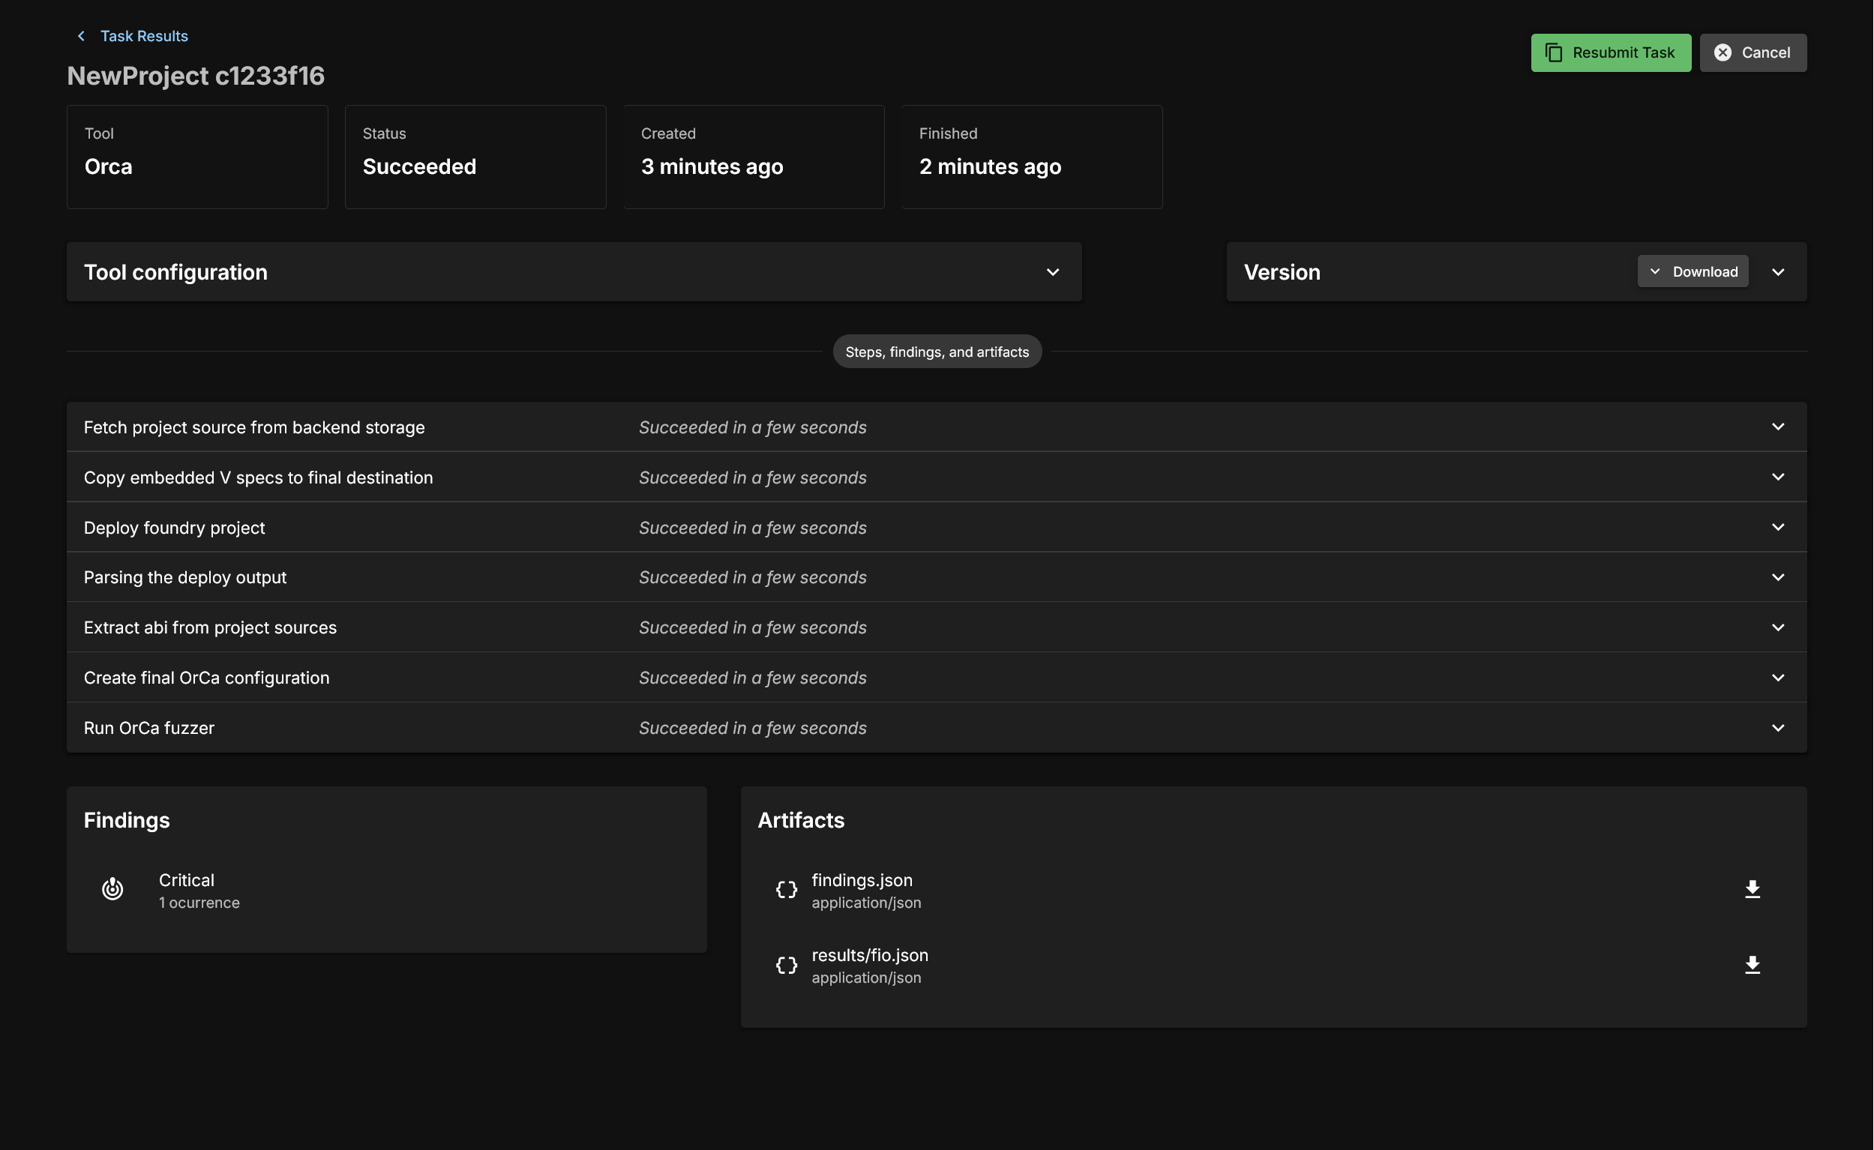This screenshot has width=1874, height=1150.
Task: Click the Cancel button
Action: 1753,52
